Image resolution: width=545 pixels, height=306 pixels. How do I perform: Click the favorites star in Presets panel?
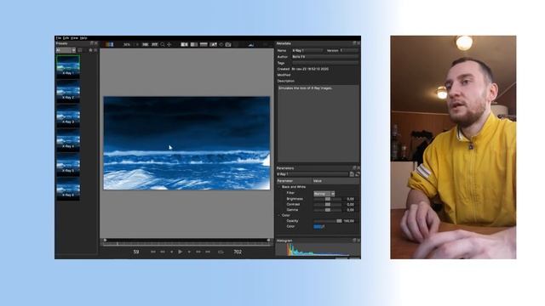coord(91,50)
